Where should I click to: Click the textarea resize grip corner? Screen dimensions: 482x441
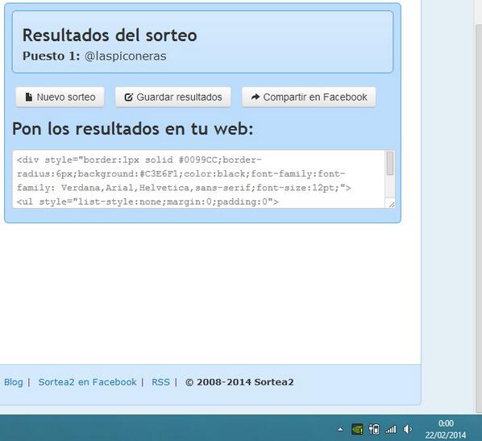[x=391, y=205]
